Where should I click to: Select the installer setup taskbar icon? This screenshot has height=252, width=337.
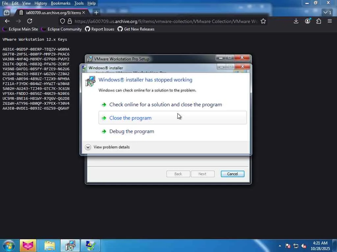pyautogui.click(x=70, y=245)
